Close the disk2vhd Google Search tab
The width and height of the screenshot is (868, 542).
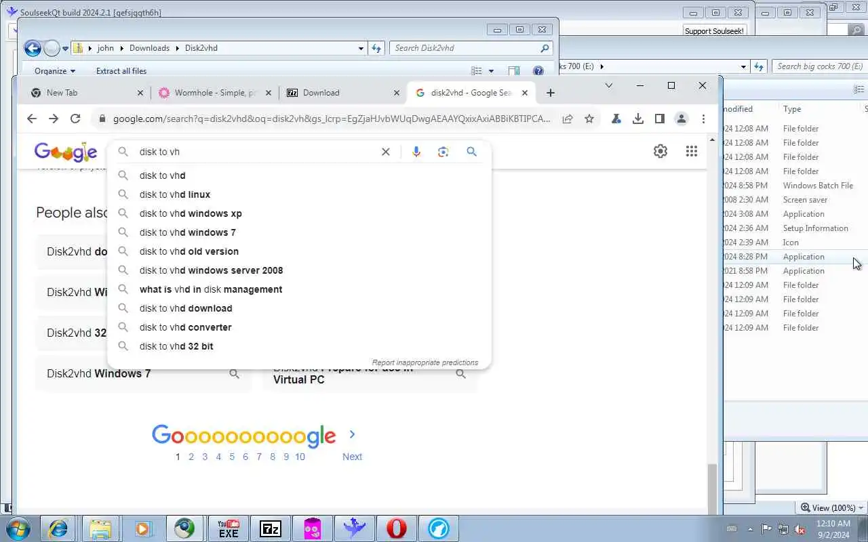(525, 93)
